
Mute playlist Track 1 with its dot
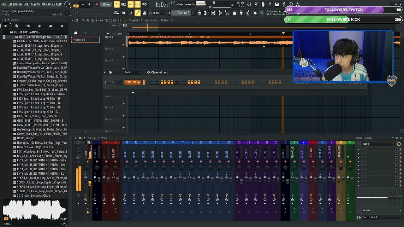tap(123, 45)
